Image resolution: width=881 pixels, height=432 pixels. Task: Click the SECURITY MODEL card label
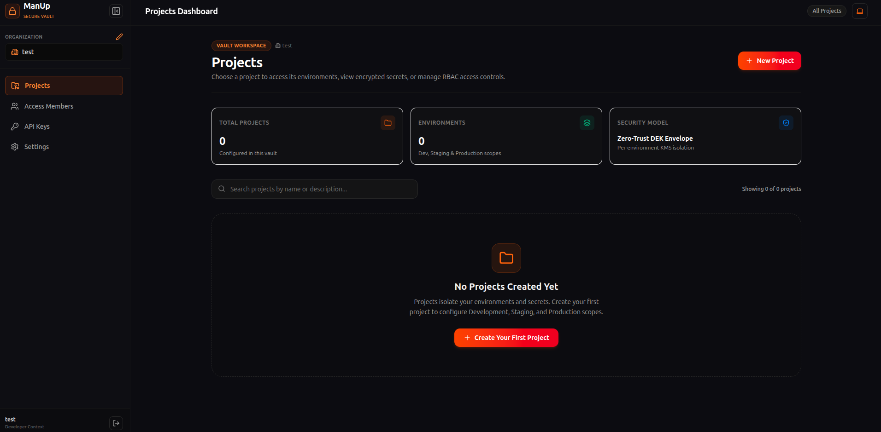643,123
